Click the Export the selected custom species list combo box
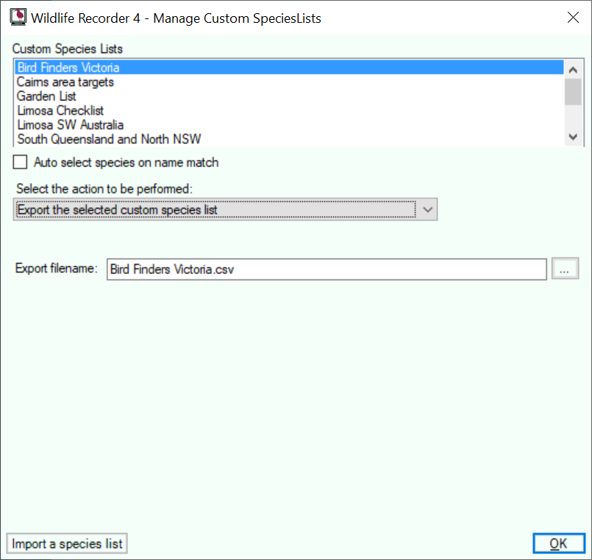 225,209
